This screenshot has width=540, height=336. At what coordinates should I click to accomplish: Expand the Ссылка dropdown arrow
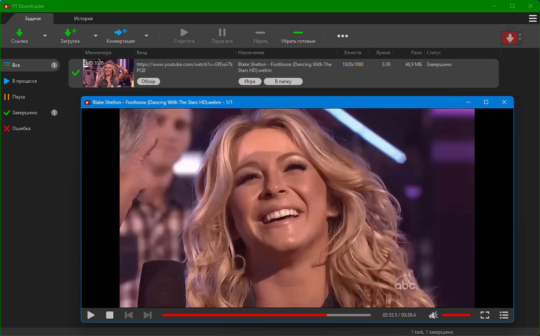point(45,36)
